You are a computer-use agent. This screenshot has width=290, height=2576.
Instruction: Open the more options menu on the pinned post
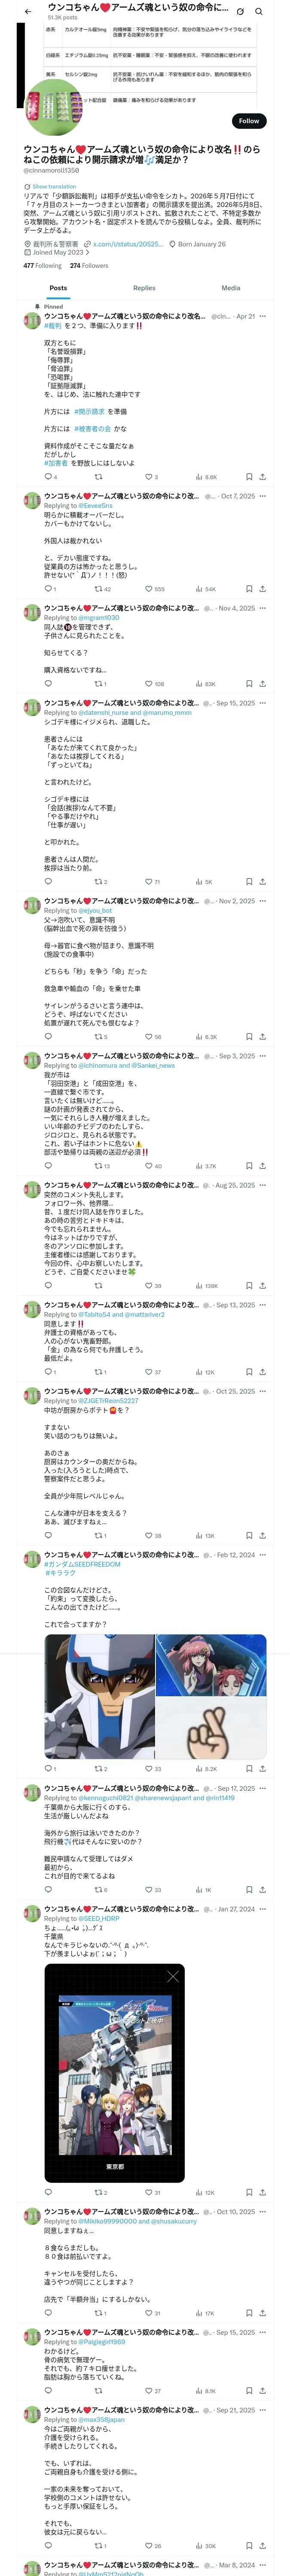pos(262,316)
